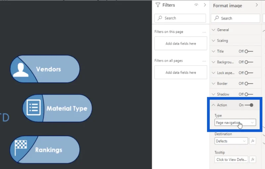Enable the Shadow toggle

(249, 94)
